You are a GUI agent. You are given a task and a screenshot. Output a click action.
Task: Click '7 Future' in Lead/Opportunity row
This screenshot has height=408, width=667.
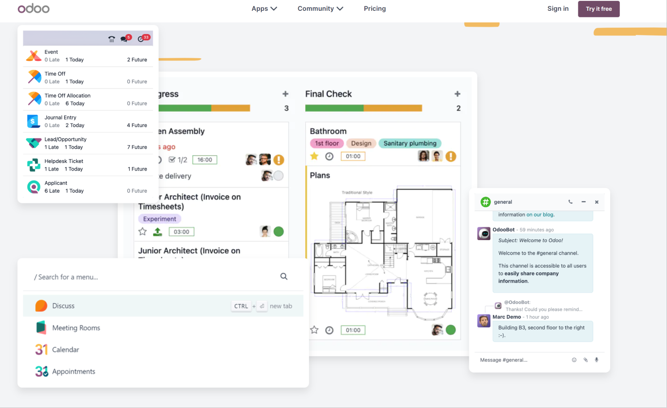point(137,147)
